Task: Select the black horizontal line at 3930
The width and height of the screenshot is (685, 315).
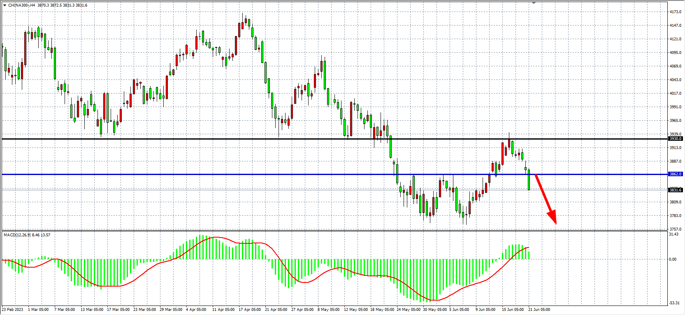Action: (x=247, y=139)
